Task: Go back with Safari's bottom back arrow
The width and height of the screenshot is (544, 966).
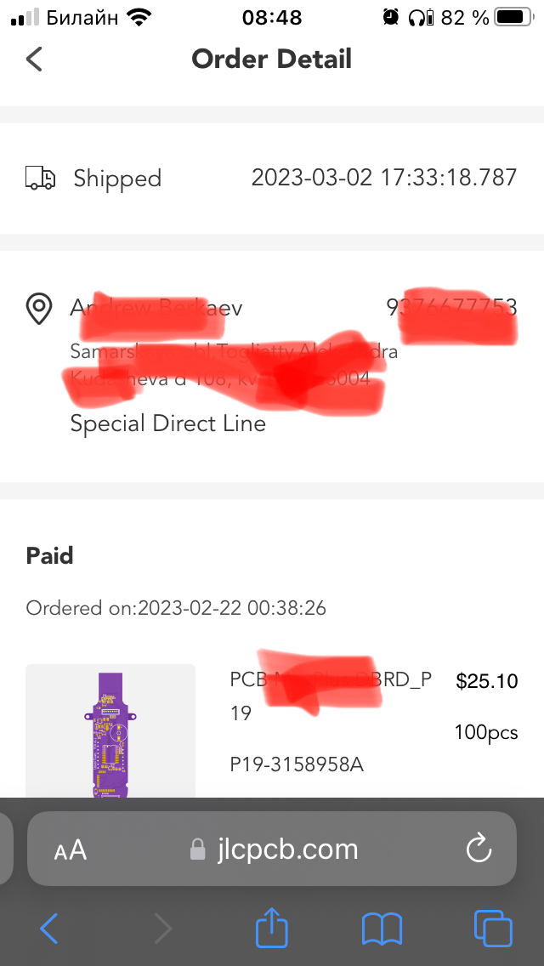Action: click(x=49, y=928)
